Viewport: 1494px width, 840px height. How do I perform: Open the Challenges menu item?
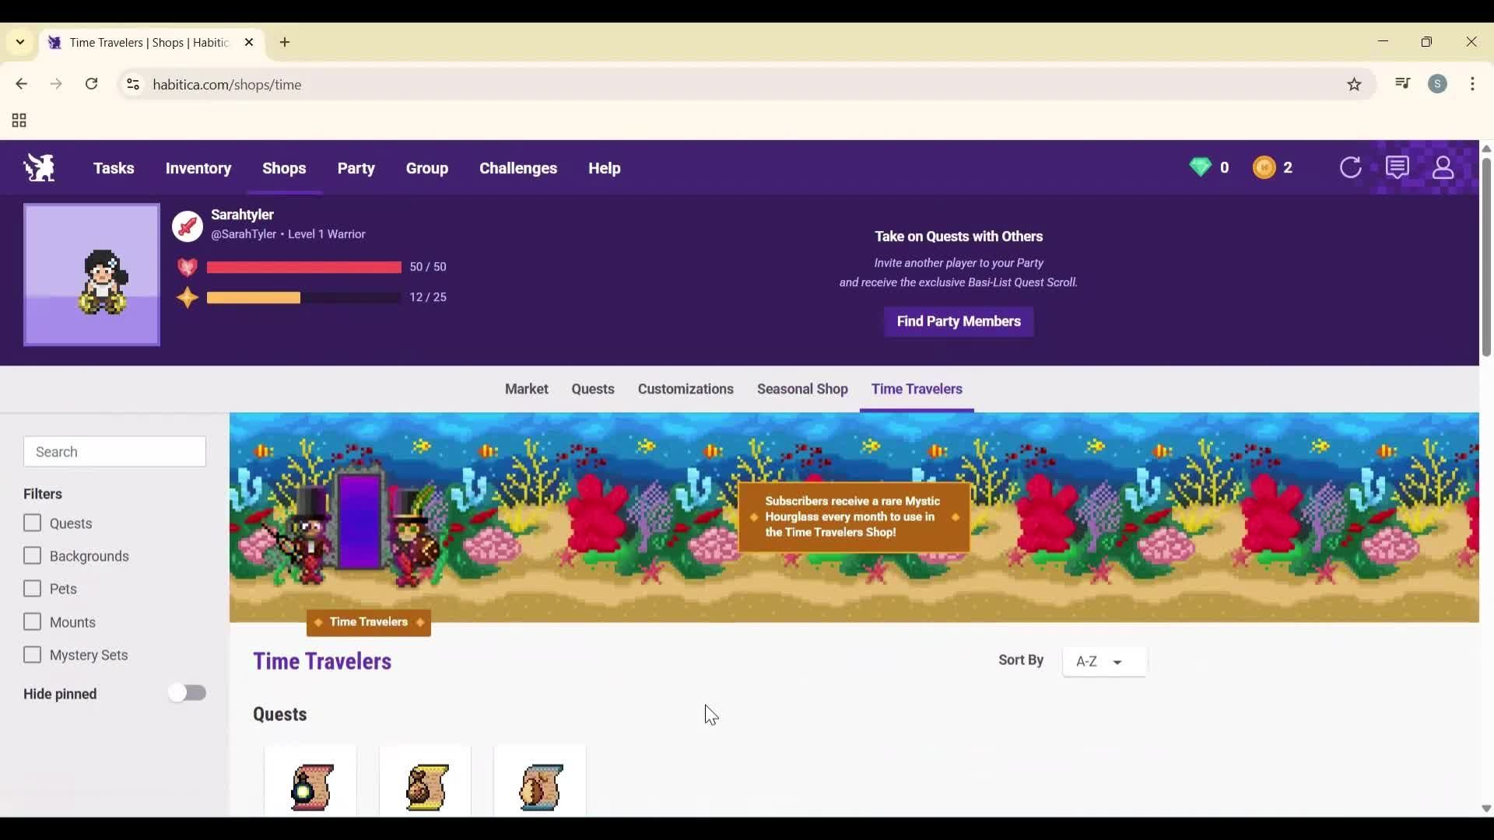[x=517, y=168]
